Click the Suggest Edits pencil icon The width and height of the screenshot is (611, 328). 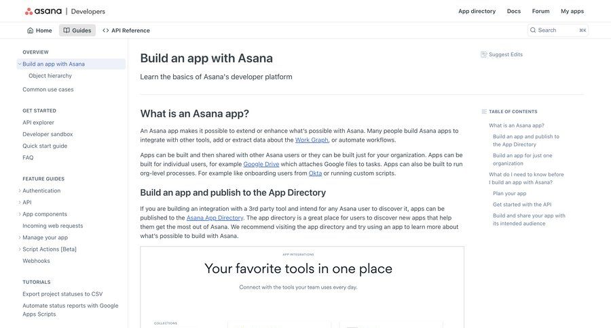coord(483,54)
